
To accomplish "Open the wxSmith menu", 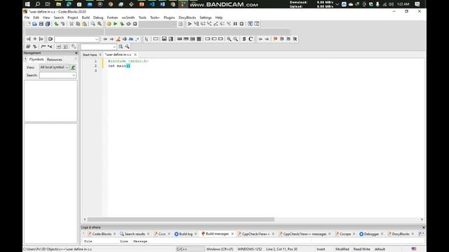I will [x=128, y=17].
